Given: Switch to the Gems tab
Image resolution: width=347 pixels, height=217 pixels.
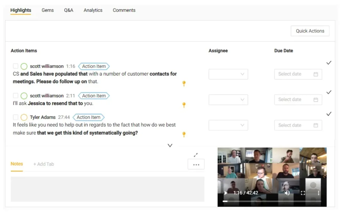Looking at the screenshot, I should 48,10.
